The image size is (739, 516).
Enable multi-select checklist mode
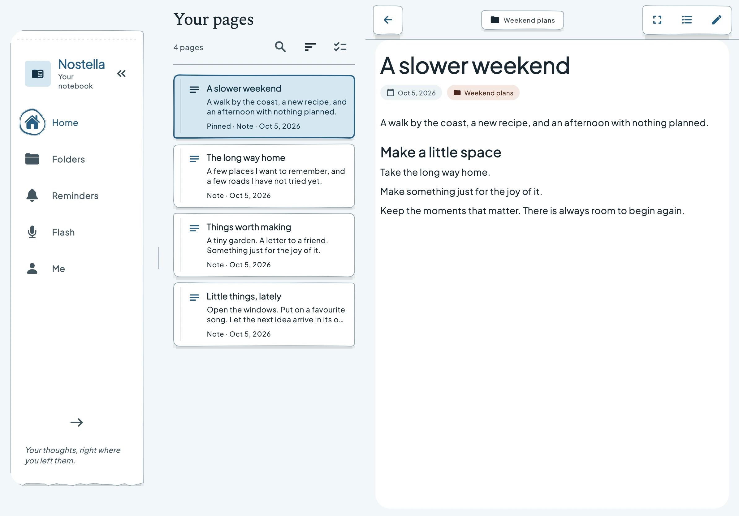tap(340, 47)
